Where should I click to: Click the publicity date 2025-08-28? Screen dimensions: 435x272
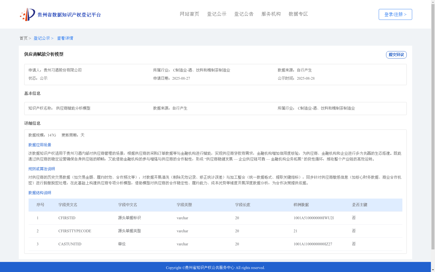pos(306,78)
